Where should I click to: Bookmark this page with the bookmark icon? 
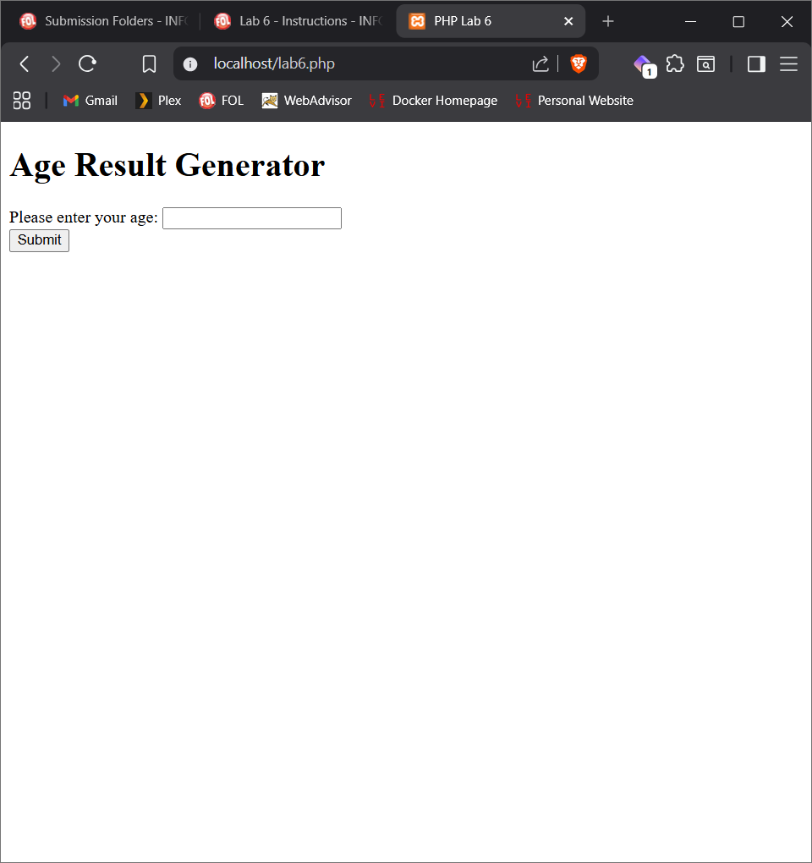coord(150,63)
